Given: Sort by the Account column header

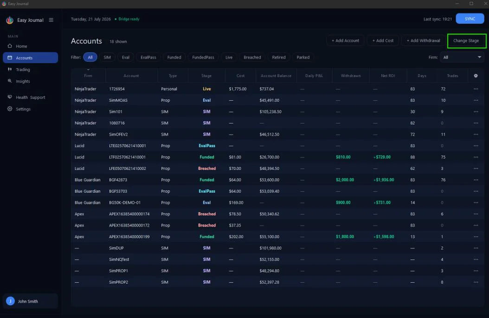Looking at the screenshot, I should coord(131,76).
